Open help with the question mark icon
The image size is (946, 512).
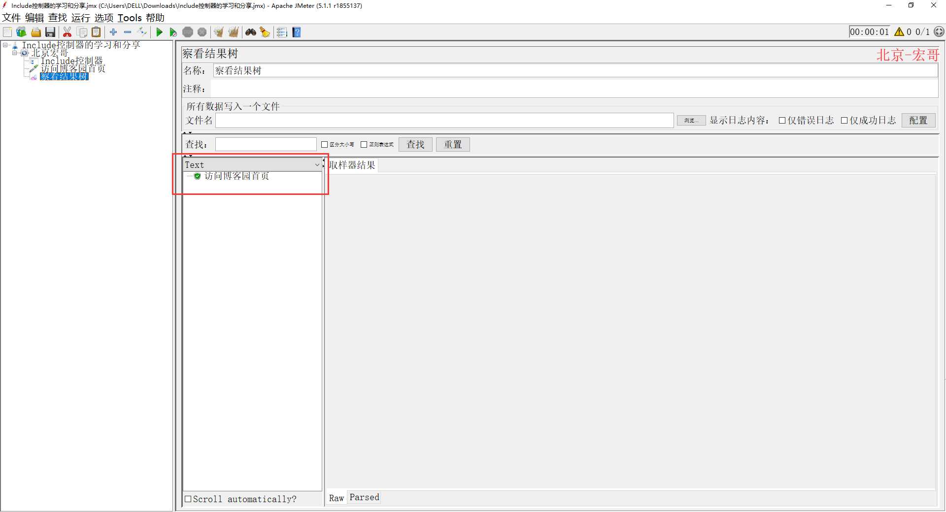[297, 32]
